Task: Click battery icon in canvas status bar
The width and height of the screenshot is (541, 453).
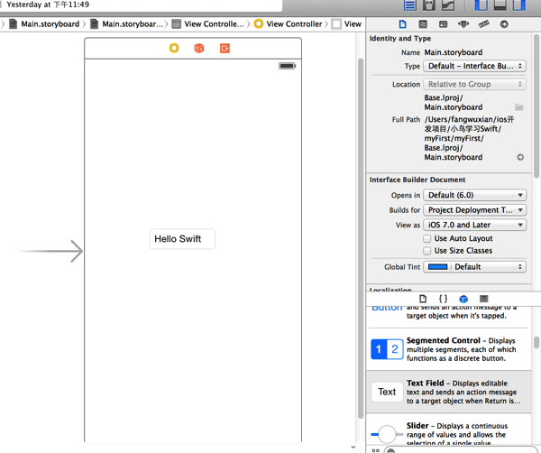Action: (287, 66)
